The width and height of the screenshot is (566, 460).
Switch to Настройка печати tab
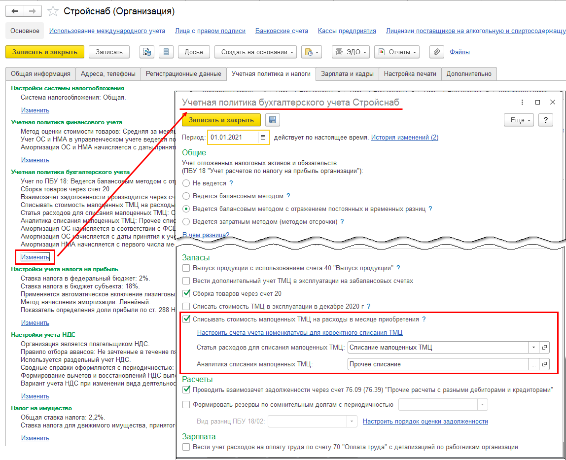(410, 73)
